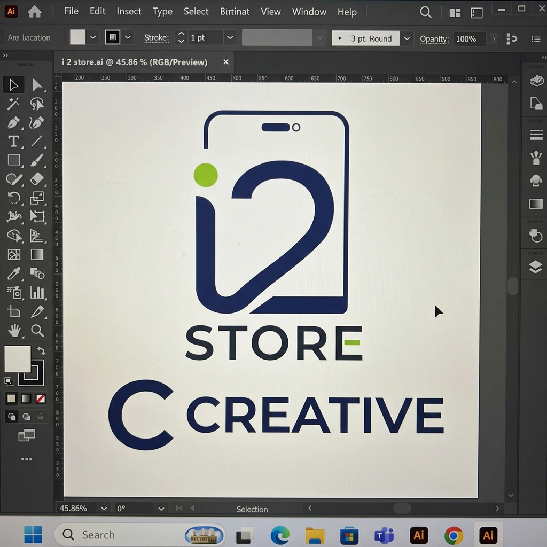Image resolution: width=547 pixels, height=547 pixels.
Task: Select the Blend tool
Action: coord(37,273)
